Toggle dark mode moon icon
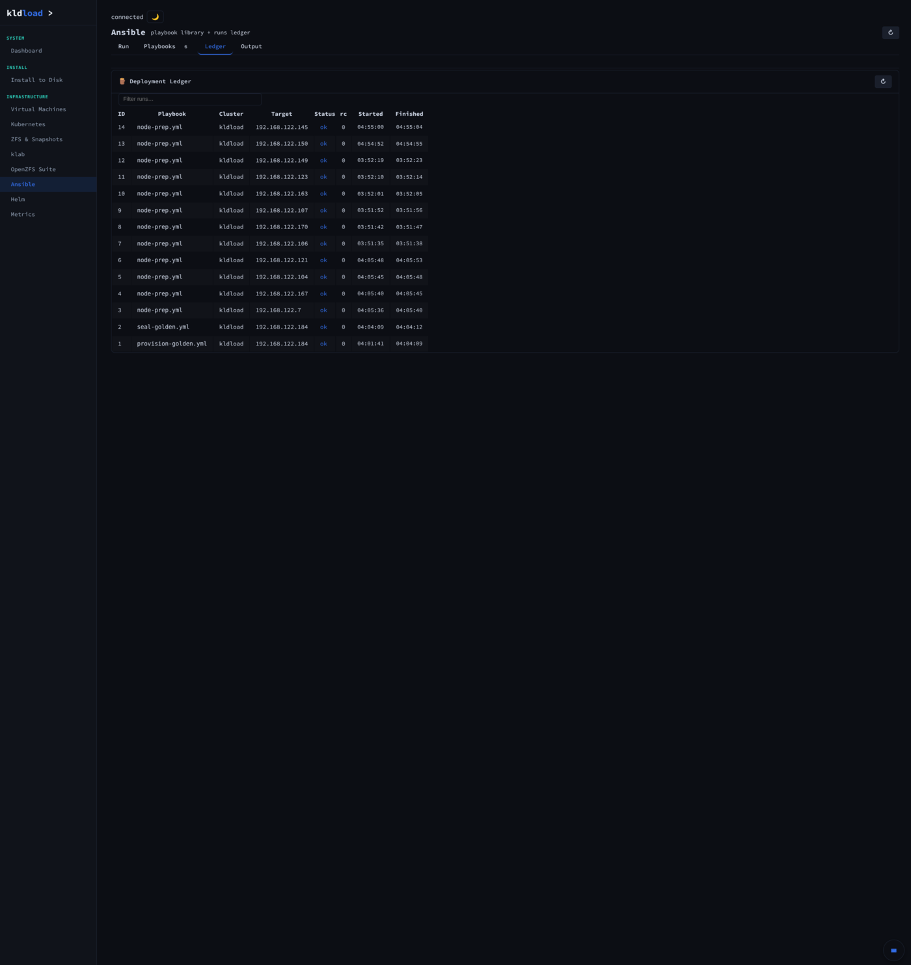 point(155,17)
